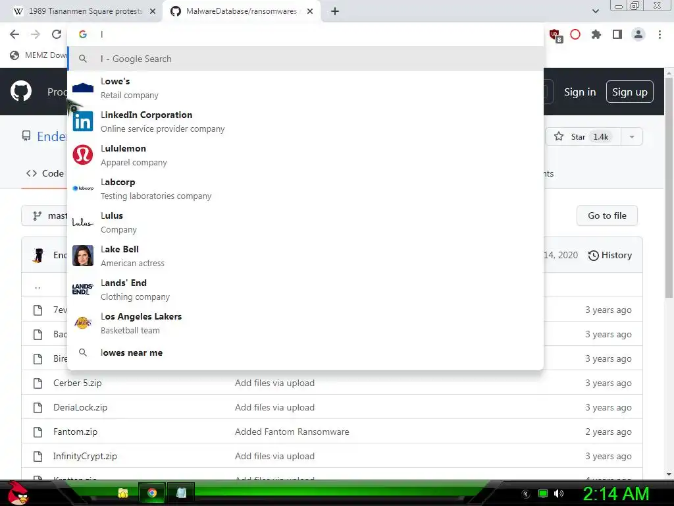Open the Extensions puzzle piece menu
This screenshot has width=674, height=506.
[596, 34]
